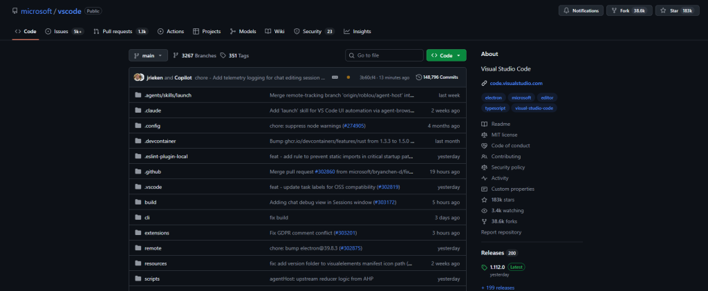The image size is (708, 291).
Task: Click jrieken avatar image
Action: 138,77
